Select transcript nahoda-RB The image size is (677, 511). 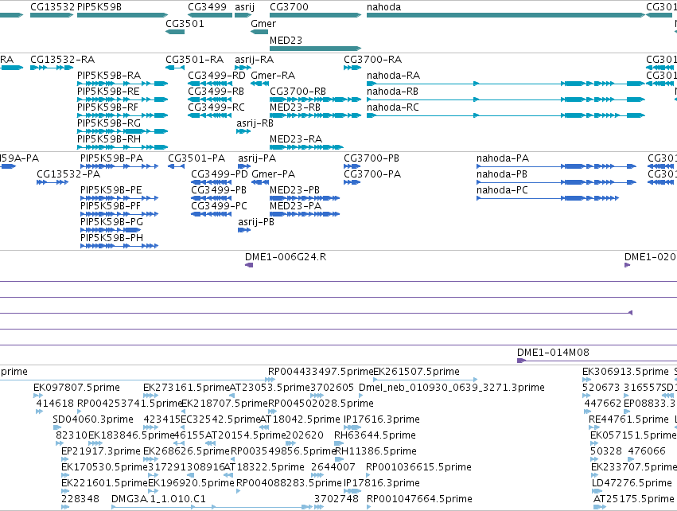click(x=392, y=92)
